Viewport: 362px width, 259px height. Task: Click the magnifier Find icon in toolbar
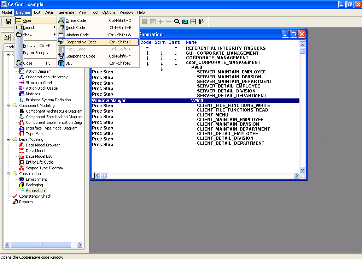[177, 22]
